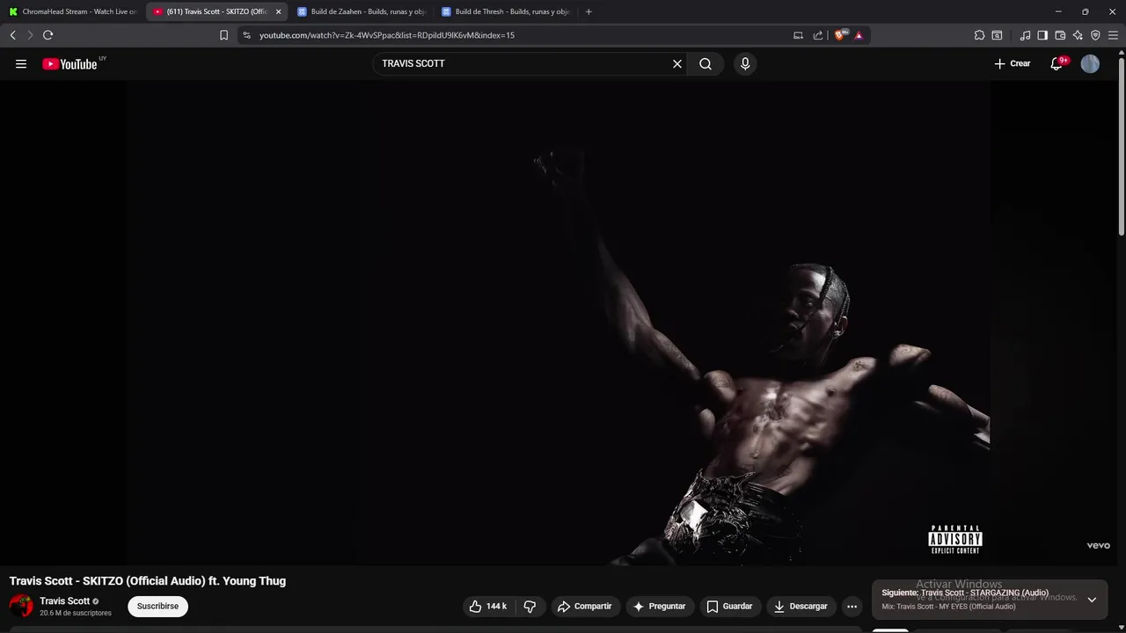Open Brave Shields lion icon
This screenshot has height=633, width=1126.
(840, 35)
